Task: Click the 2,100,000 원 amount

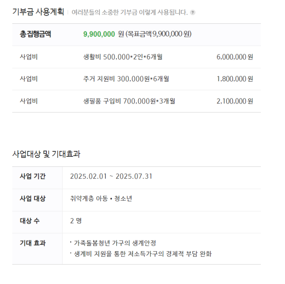Action: [x=235, y=101]
